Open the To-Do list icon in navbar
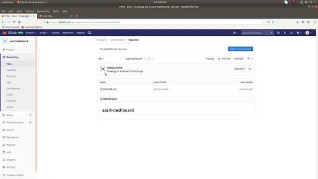The width and height of the screenshot is (318, 179). (292, 33)
